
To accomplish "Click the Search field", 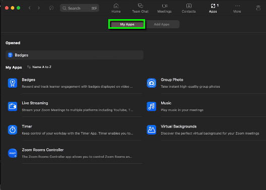I will pyautogui.click(x=80, y=8).
